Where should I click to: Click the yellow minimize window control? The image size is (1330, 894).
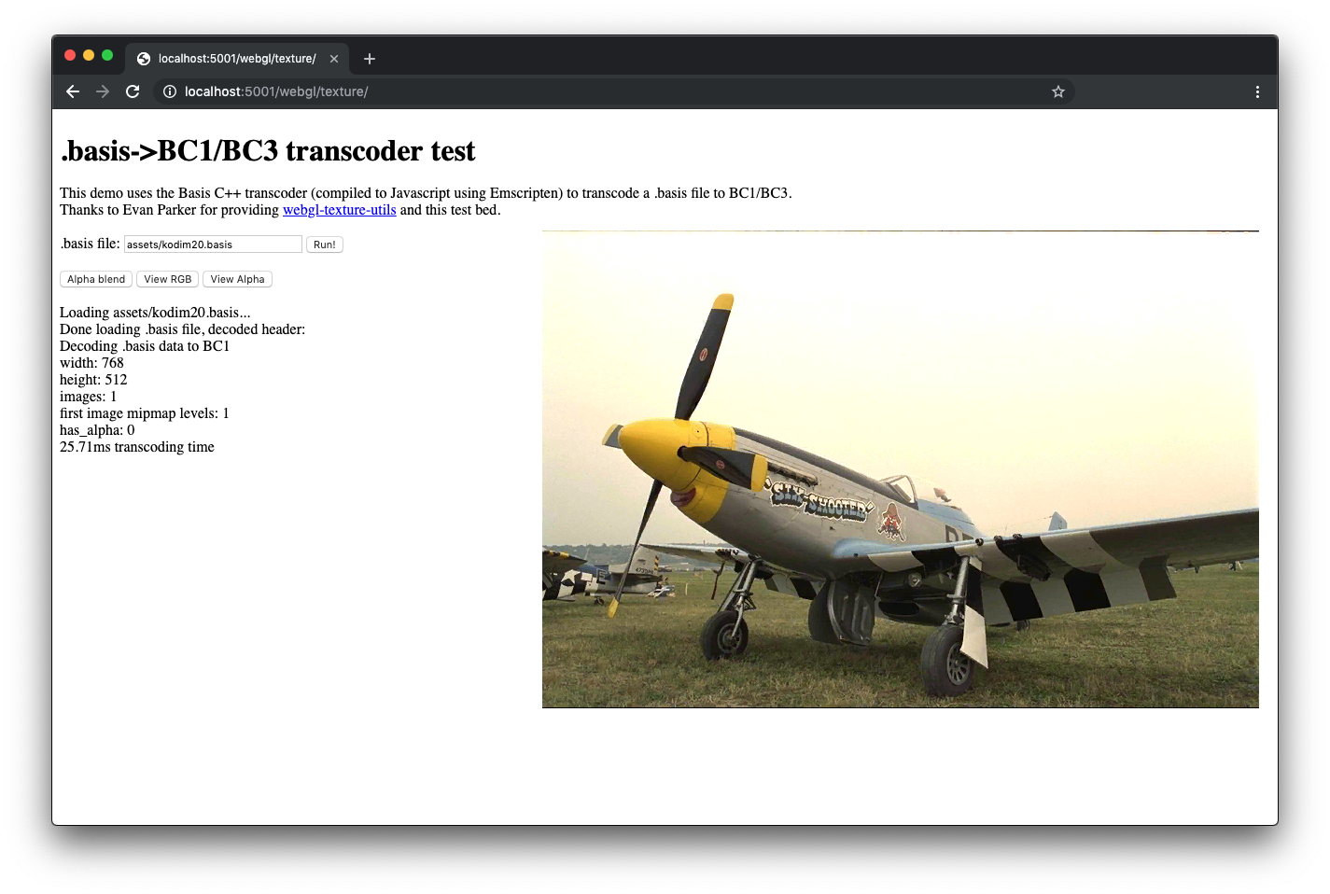89,55
